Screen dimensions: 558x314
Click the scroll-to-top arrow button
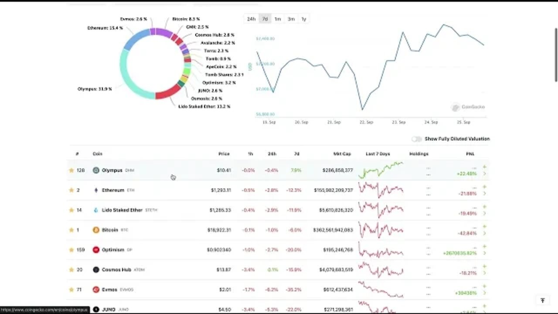(543, 300)
